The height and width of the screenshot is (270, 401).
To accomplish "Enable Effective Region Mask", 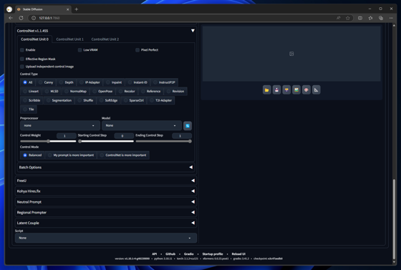I will pos(22,59).
